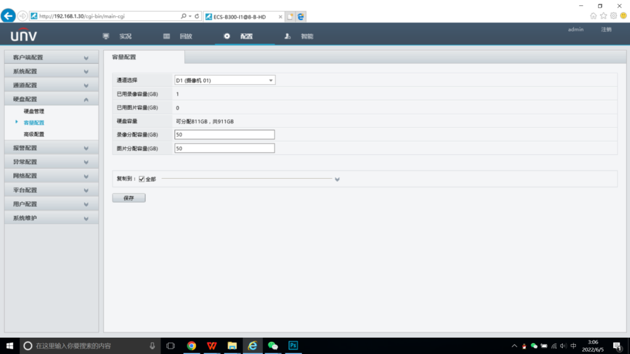This screenshot has height=354, width=630.
Task: Expand the 复制到 channel list chevron
Action: 337,179
